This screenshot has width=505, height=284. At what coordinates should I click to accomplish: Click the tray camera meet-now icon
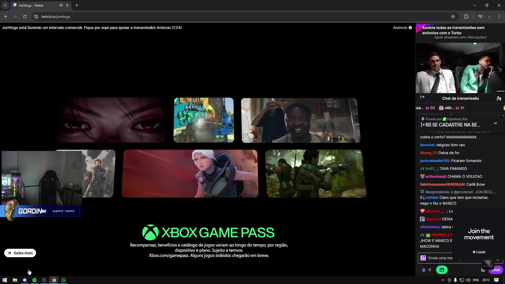(449, 280)
